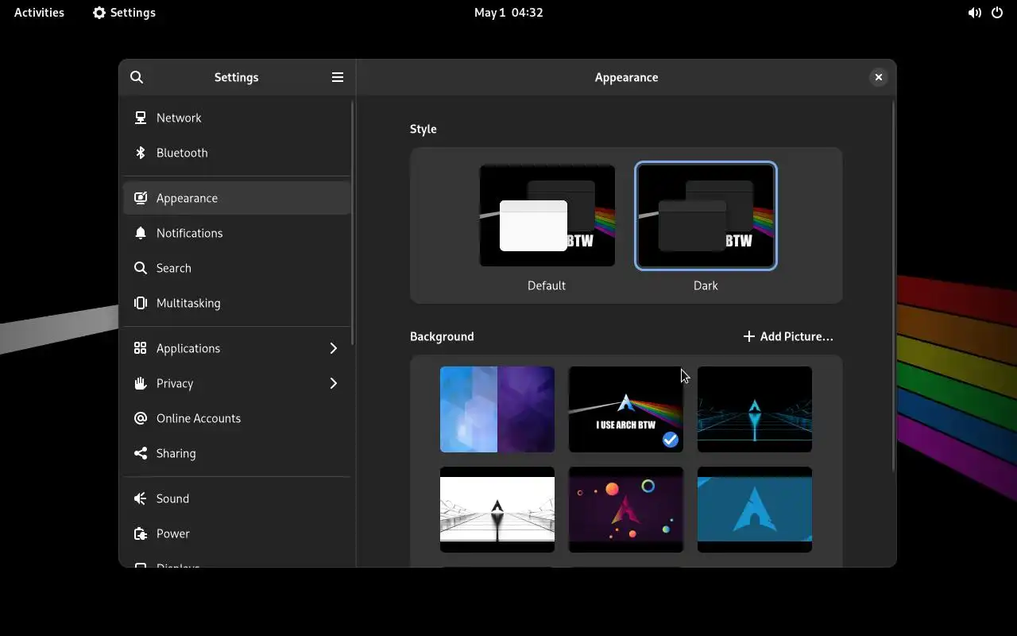Open the Online Accounts panel
The width and height of the screenshot is (1017, 636).
pyautogui.click(x=237, y=418)
